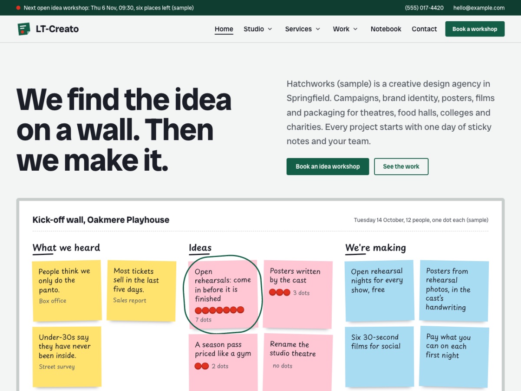This screenshot has height=391, width=521.
Task: Click the 'We're making' column heading
Action: coord(376,248)
